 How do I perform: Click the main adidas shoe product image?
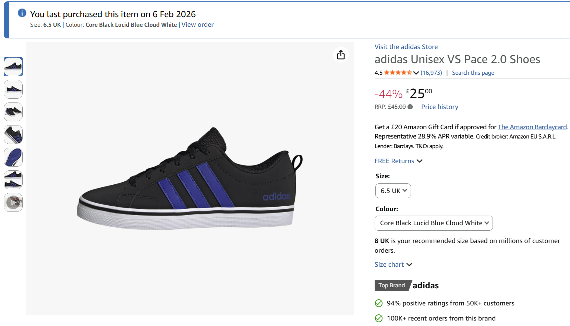pos(190,179)
